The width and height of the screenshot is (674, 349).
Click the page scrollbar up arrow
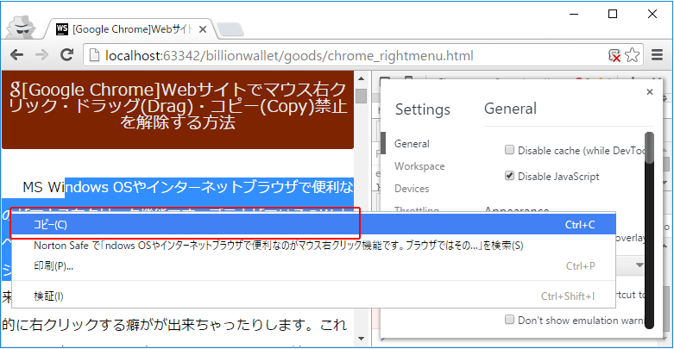coord(361,79)
